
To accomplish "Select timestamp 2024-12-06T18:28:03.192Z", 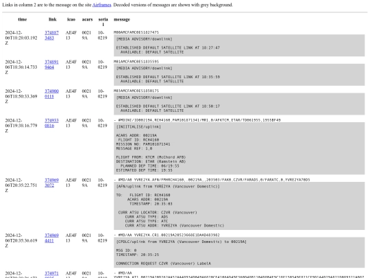I will click(21, 38).
